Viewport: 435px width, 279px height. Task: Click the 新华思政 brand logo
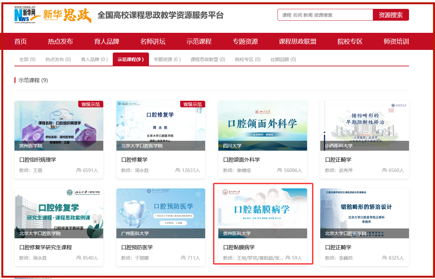(x=67, y=15)
